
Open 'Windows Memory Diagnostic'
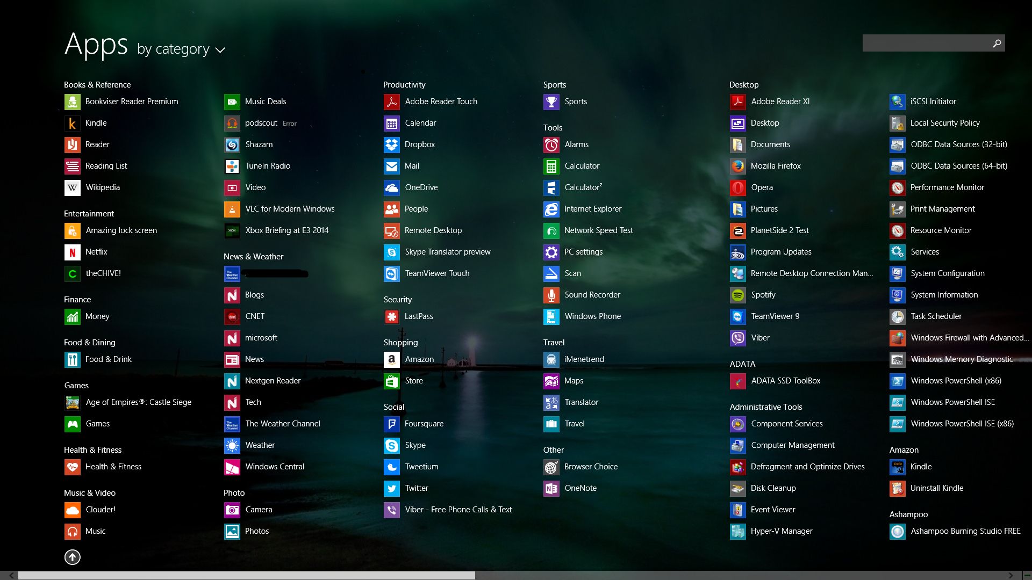click(951, 360)
